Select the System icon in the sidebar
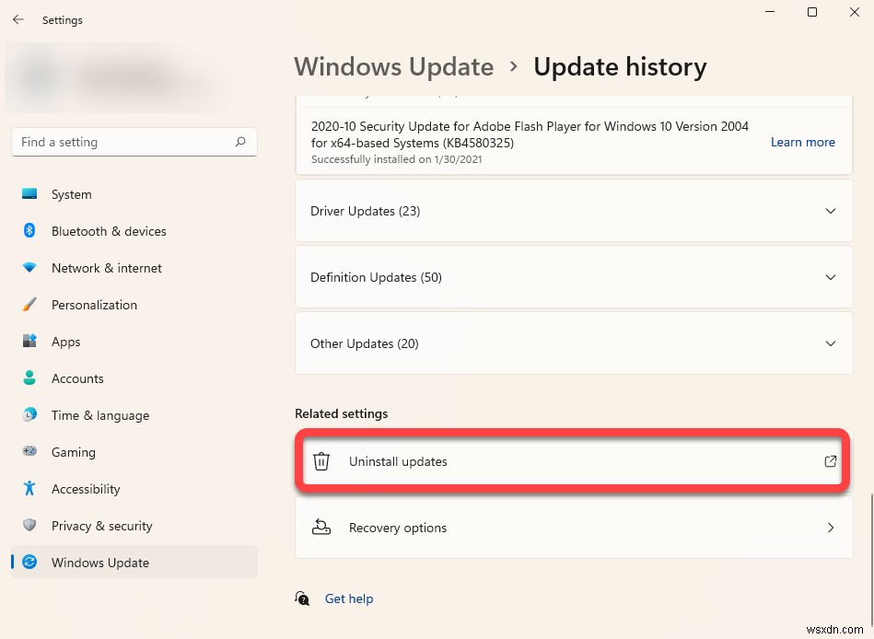This screenshot has height=639, width=874. coord(30,194)
